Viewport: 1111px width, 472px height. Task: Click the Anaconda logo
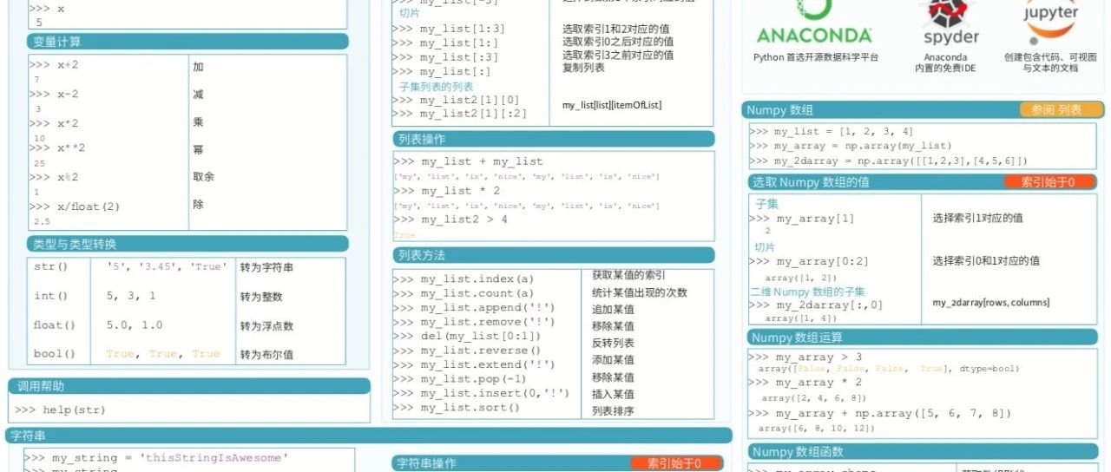(814, 22)
